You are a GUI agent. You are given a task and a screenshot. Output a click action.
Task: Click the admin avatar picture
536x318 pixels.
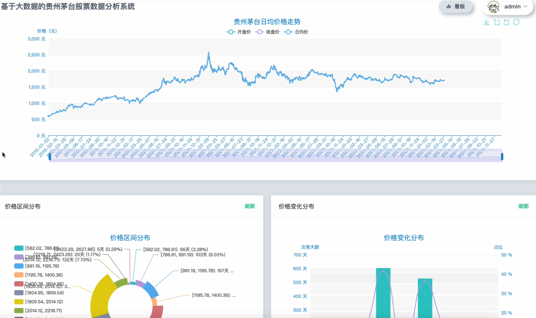click(x=494, y=6)
